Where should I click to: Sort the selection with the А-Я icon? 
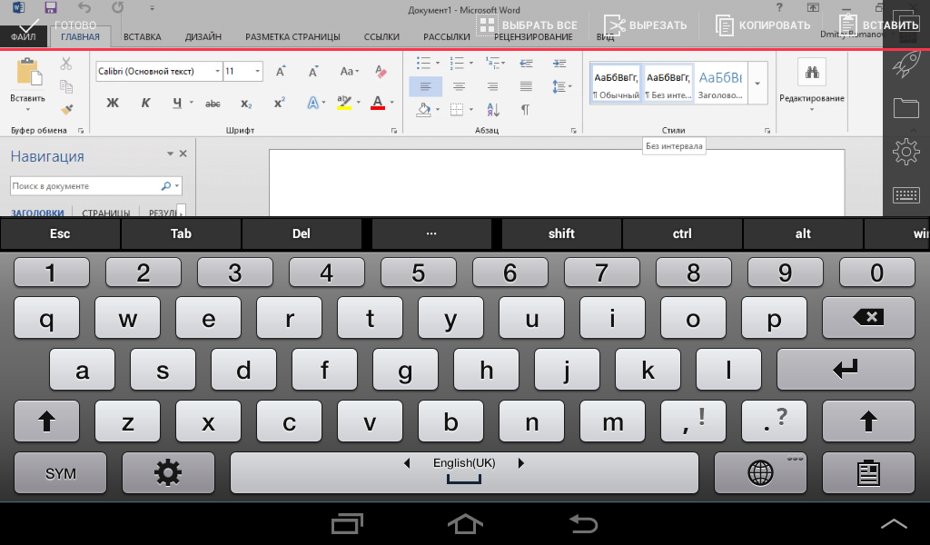point(493,110)
